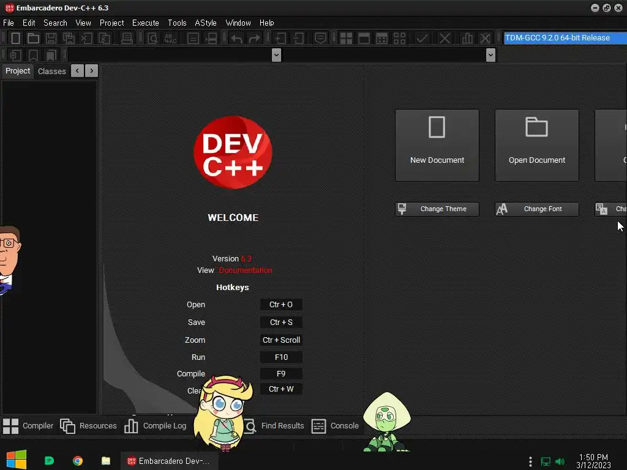Click the Compile and Run toolbar icon
The height and width of the screenshot is (470, 627).
pyautogui.click(x=382, y=39)
